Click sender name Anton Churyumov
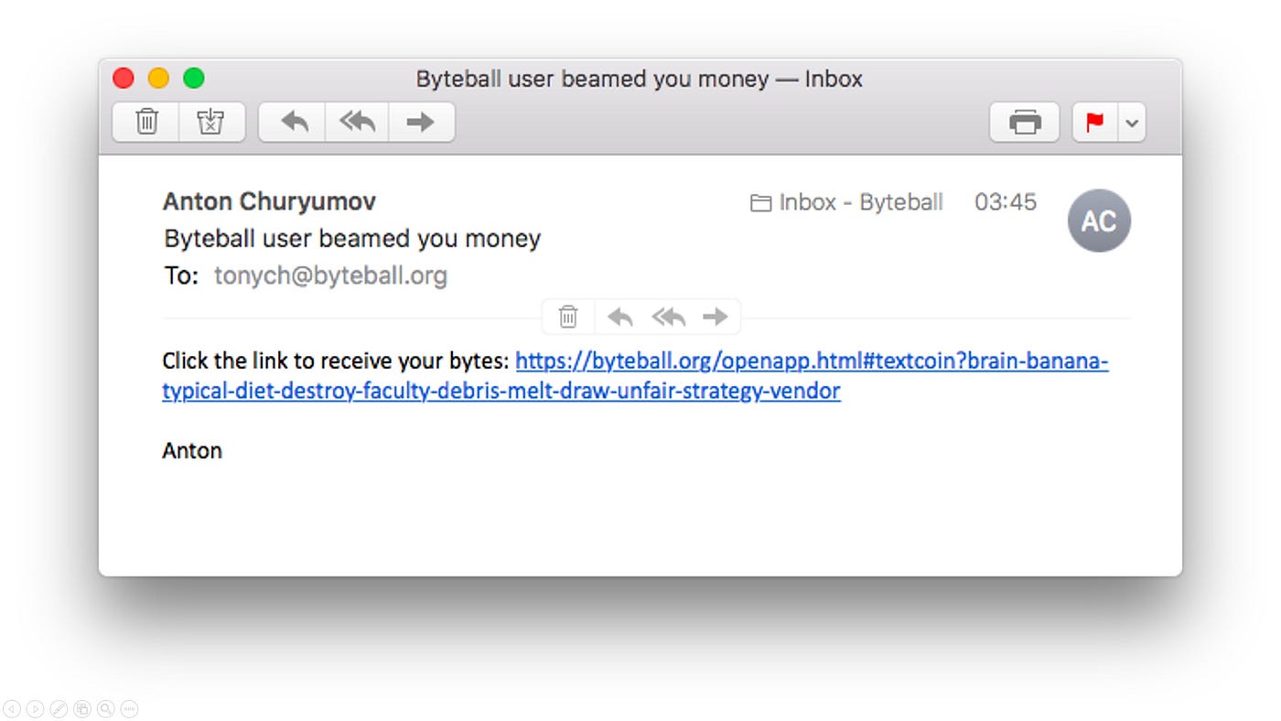 [x=269, y=201]
